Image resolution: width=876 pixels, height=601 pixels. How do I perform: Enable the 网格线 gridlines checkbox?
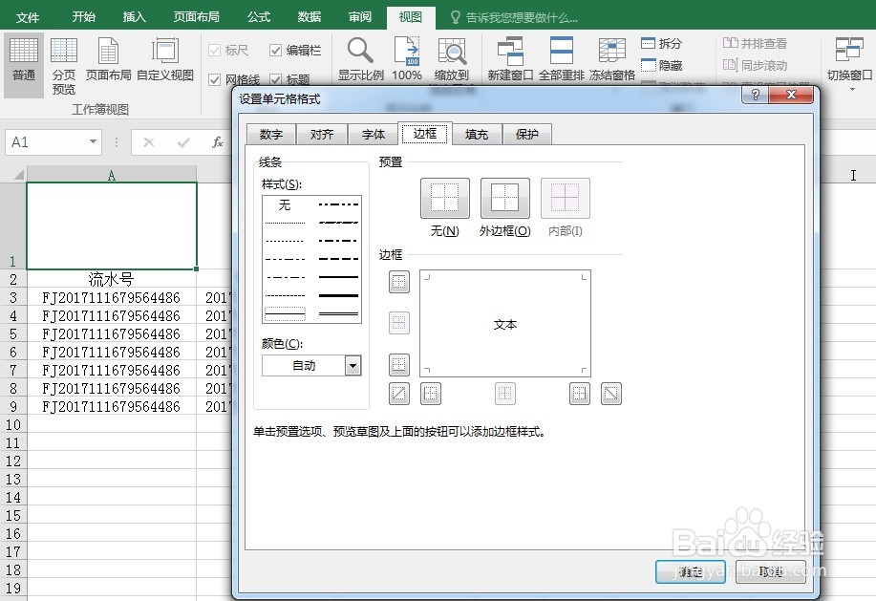215,79
